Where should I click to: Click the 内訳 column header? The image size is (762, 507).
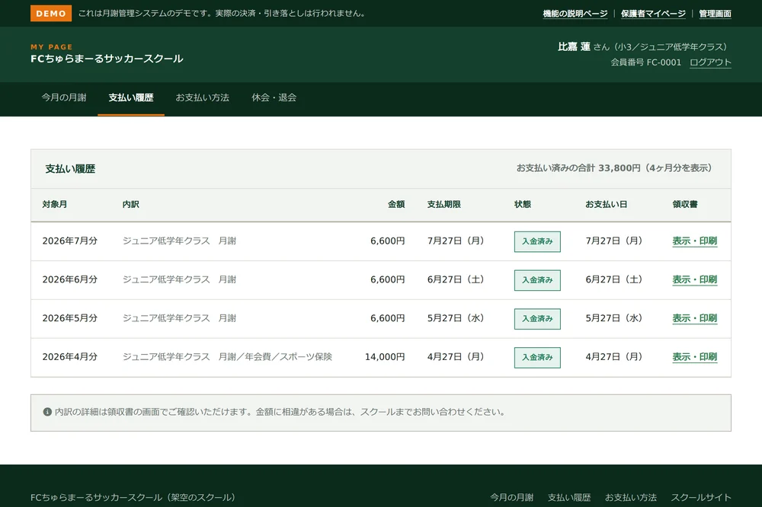coord(131,205)
